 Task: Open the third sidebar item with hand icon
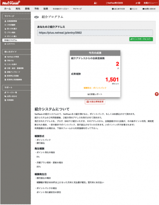[11, 29]
